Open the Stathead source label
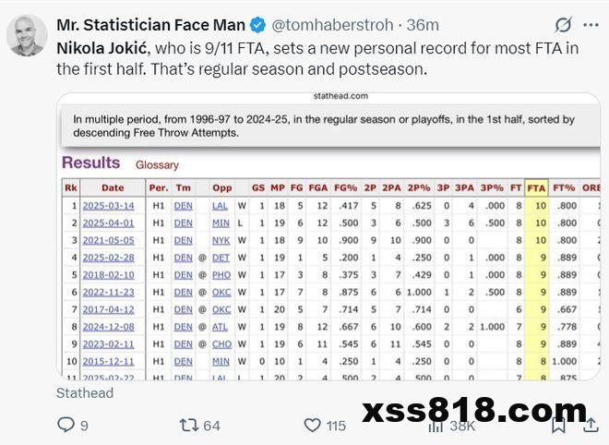This screenshot has width=609, height=445. pos(85,393)
